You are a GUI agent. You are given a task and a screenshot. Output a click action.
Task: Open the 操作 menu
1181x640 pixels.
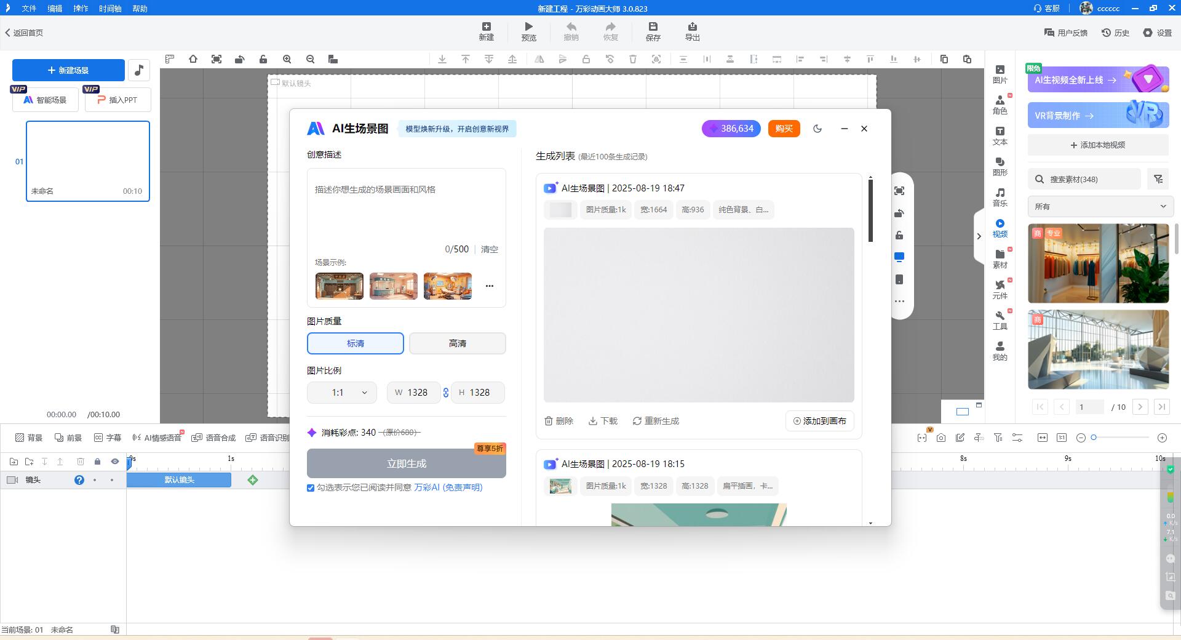(81, 9)
